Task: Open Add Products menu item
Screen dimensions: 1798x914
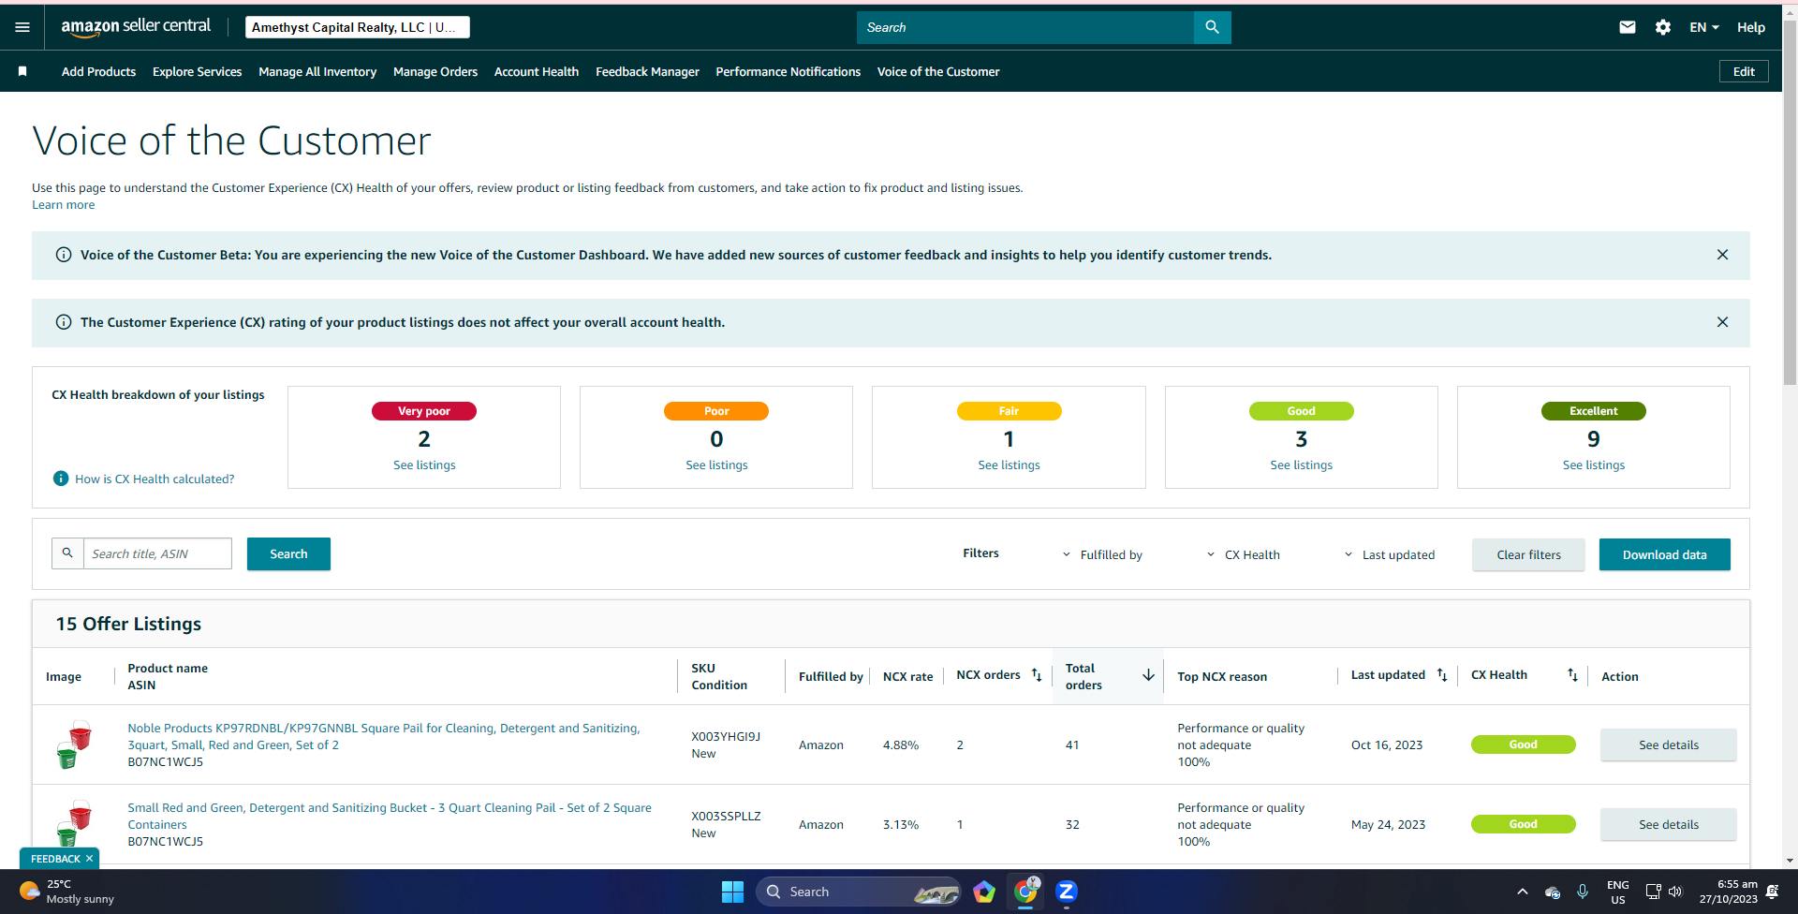Action: click(x=98, y=71)
